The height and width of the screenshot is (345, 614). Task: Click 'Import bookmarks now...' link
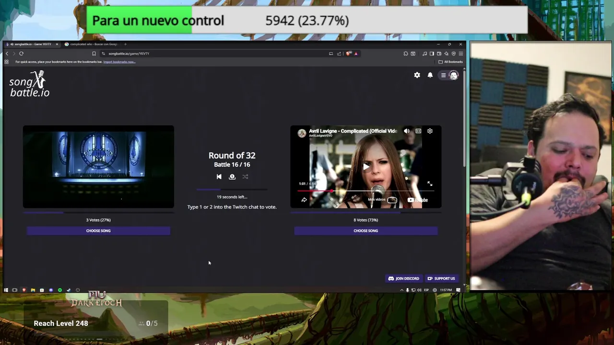click(119, 62)
